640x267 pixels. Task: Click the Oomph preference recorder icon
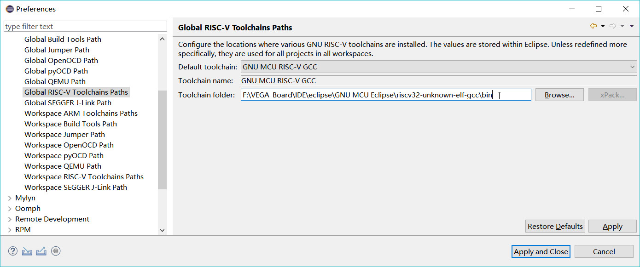(56, 251)
